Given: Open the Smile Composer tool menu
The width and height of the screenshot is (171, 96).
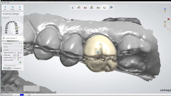Looking at the screenshot, I should (x=11, y=38).
